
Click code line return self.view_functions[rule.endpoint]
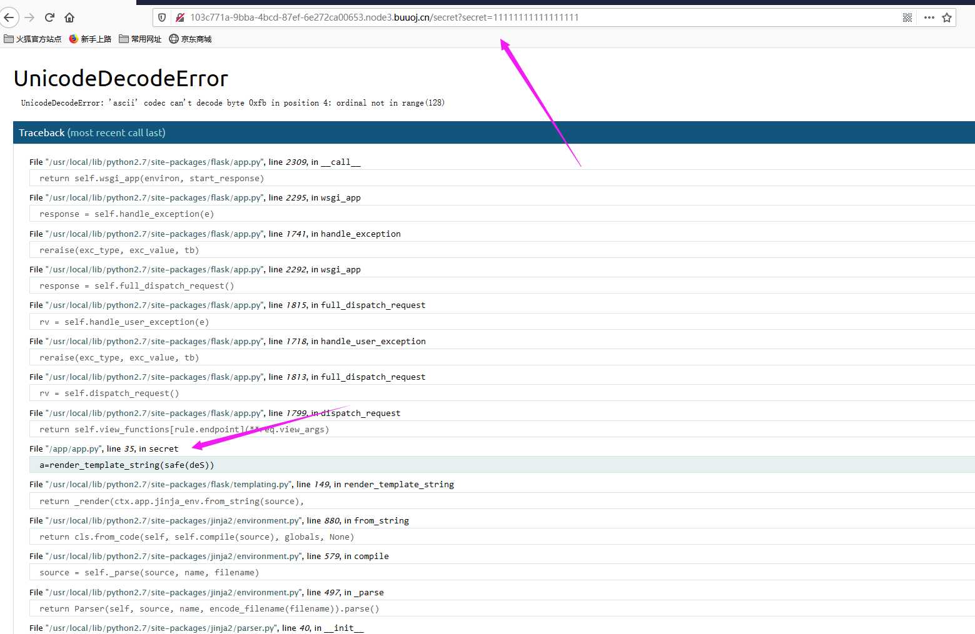tap(502, 430)
